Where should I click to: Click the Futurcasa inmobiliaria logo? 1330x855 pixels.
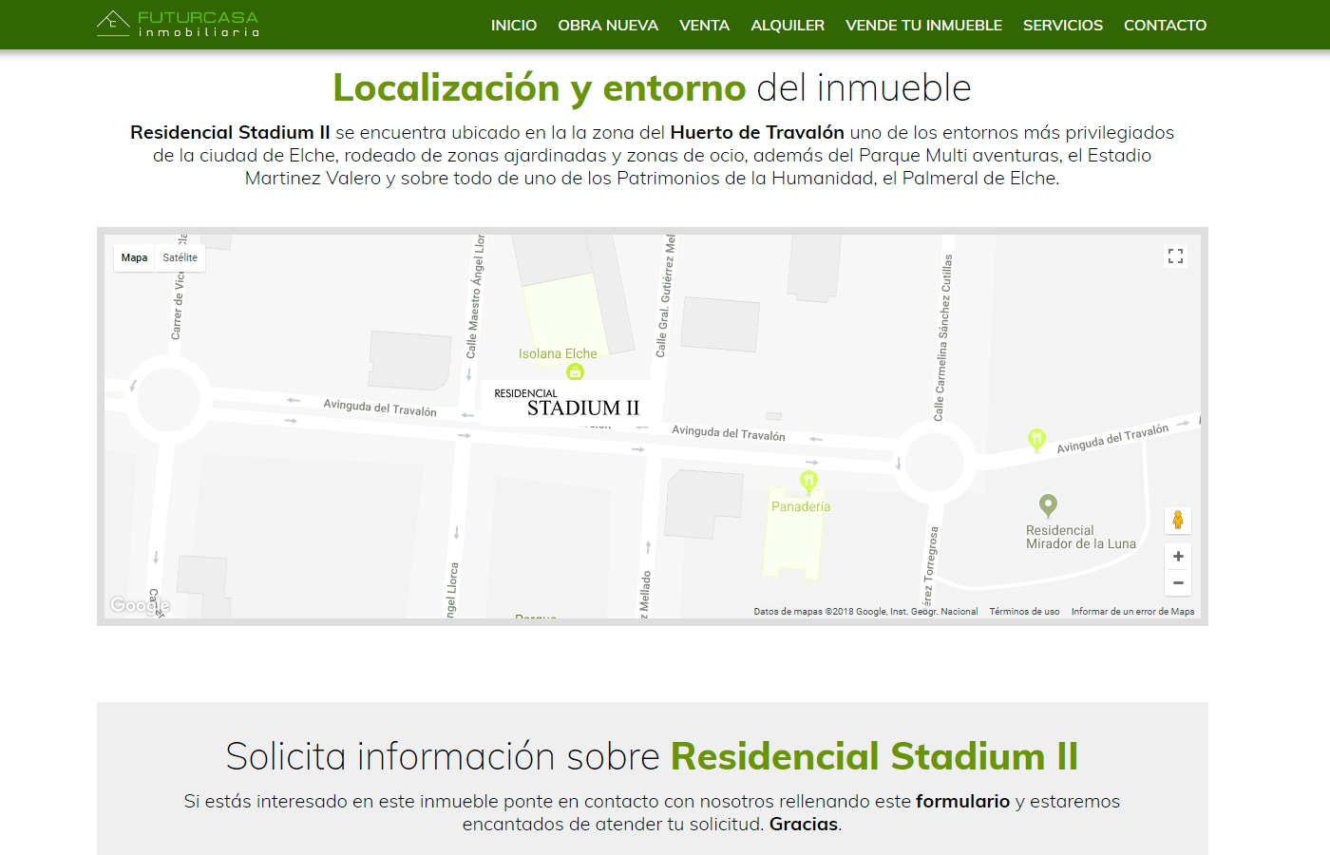pos(178,25)
